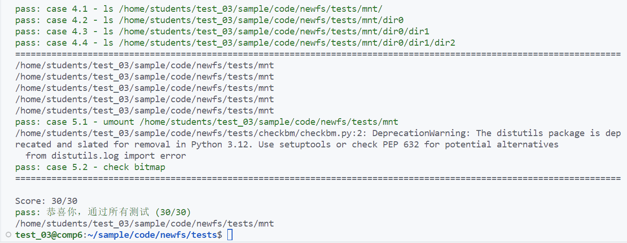The height and width of the screenshot is (243, 627).
Task: Click the terminal cursor box after the prompt
Action: (x=230, y=235)
